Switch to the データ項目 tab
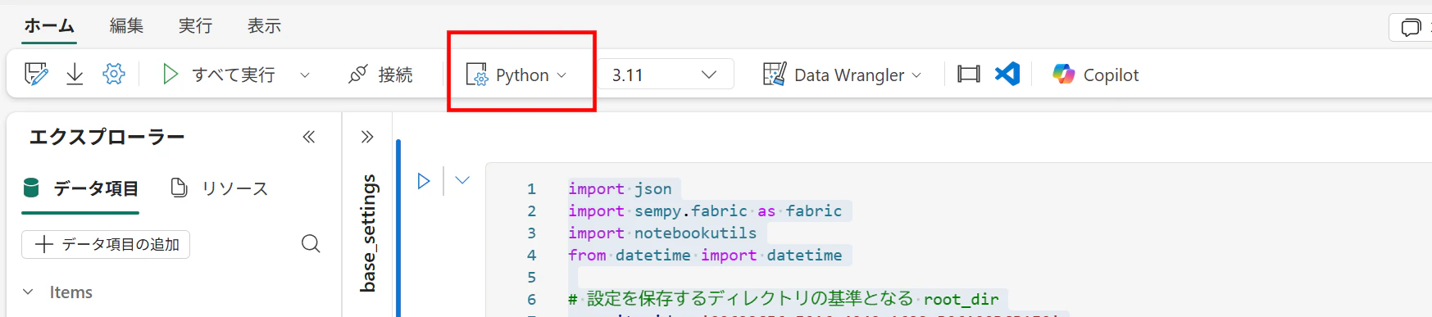 [80, 188]
